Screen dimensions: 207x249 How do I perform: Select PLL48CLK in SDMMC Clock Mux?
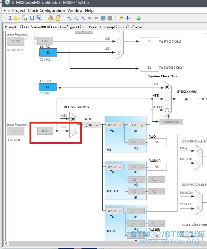point(198,196)
